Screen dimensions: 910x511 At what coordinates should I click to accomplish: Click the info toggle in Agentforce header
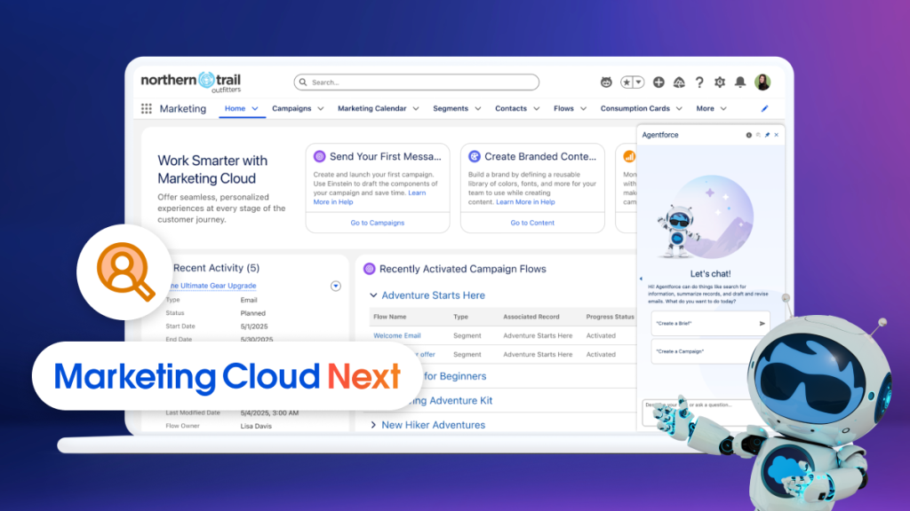tap(749, 135)
